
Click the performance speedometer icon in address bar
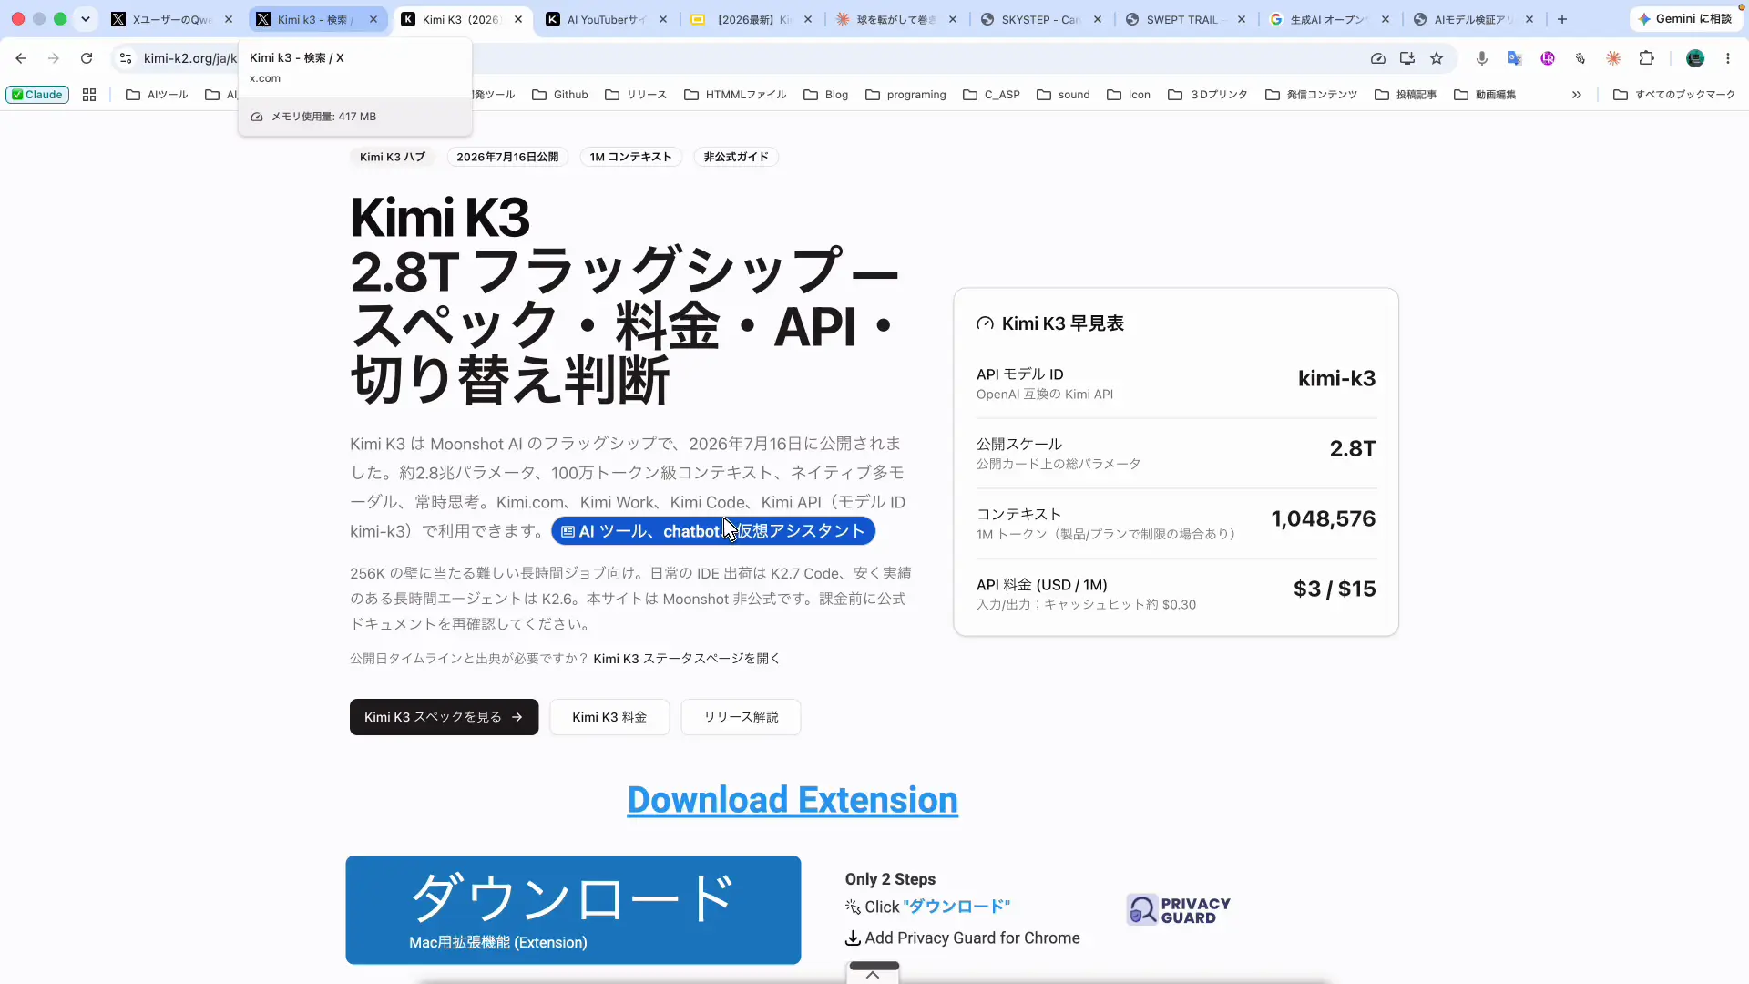point(1378,58)
